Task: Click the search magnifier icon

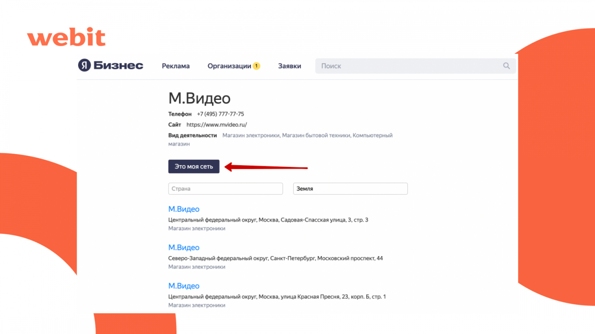Action: pos(506,66)
